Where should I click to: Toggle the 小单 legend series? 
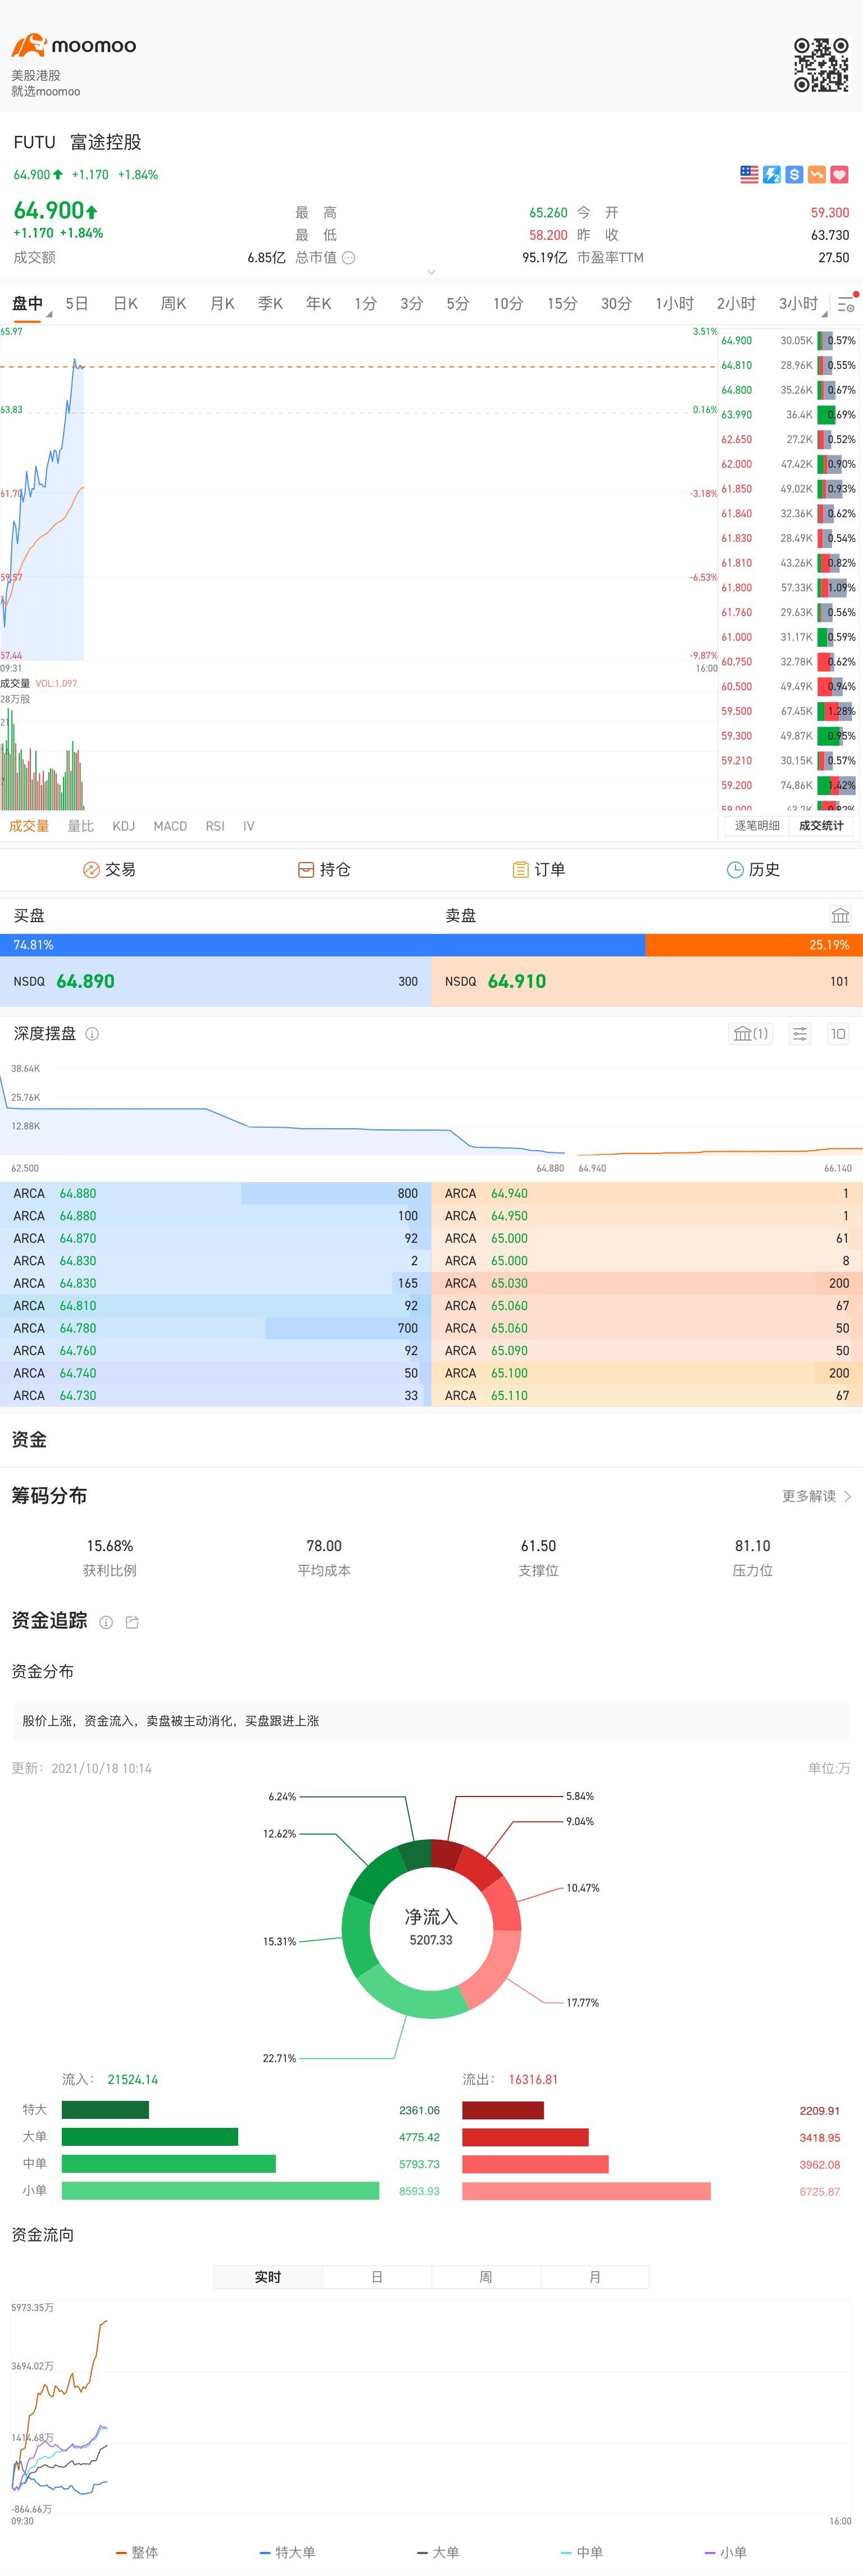coord(727,2552)
